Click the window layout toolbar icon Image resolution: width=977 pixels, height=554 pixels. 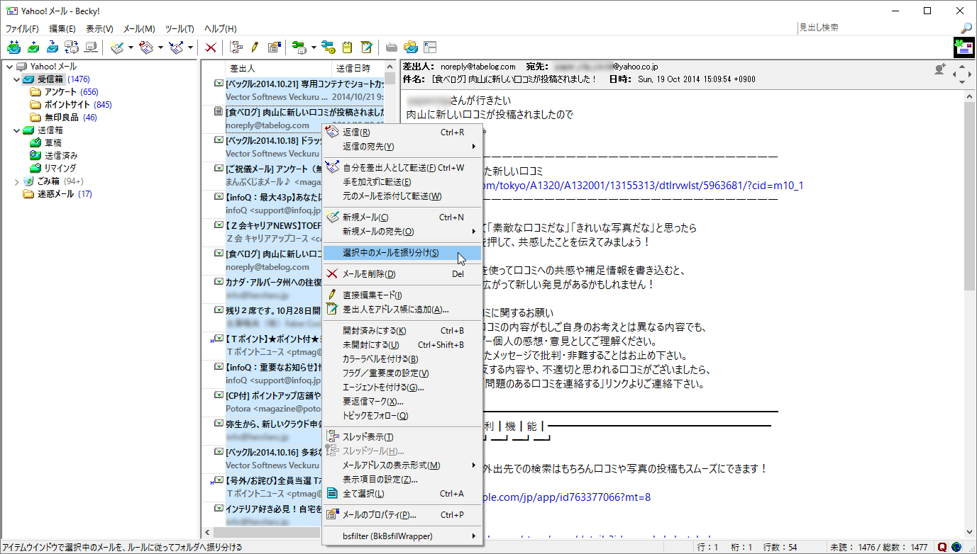[430, 47]
